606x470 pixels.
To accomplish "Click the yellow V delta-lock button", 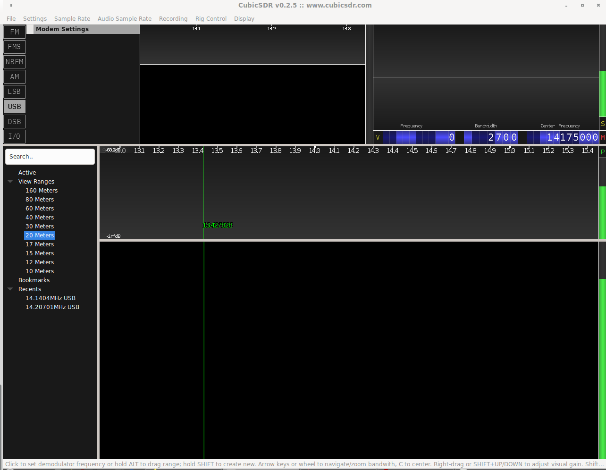I will 378,137.
